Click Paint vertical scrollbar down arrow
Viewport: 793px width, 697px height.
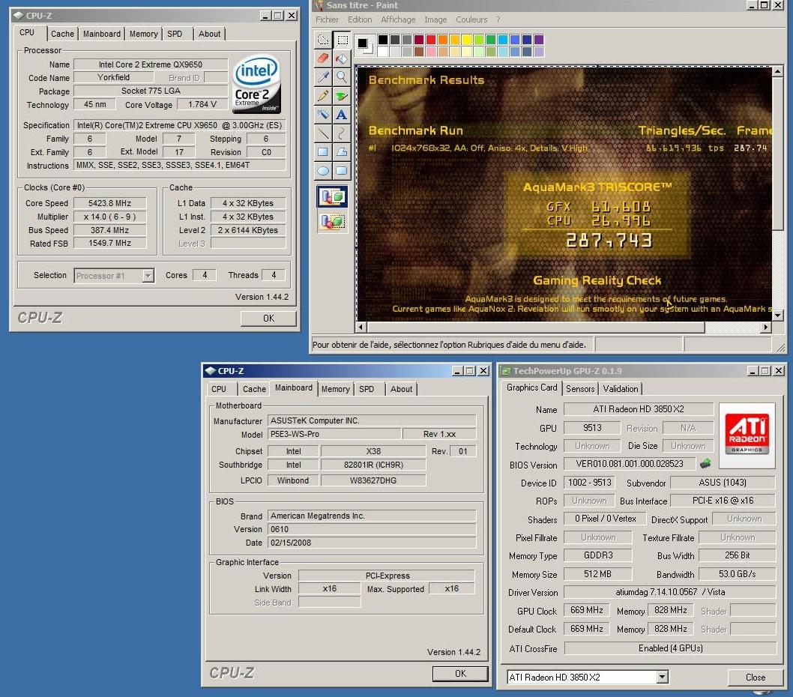pyautogui.click(x=778, y=315)
